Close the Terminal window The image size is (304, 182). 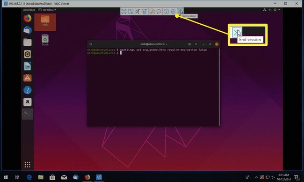click(217, 44)
